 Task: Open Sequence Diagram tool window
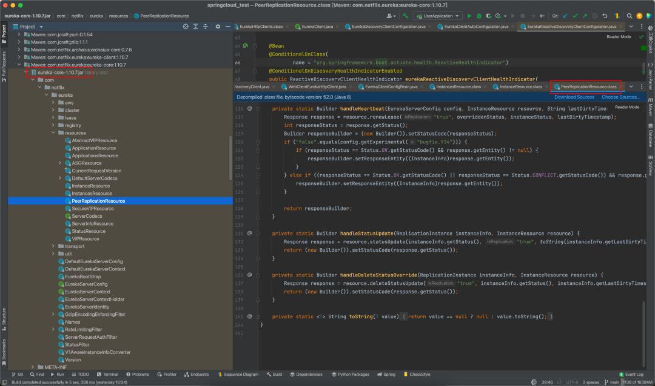click(x=238, y=375)
